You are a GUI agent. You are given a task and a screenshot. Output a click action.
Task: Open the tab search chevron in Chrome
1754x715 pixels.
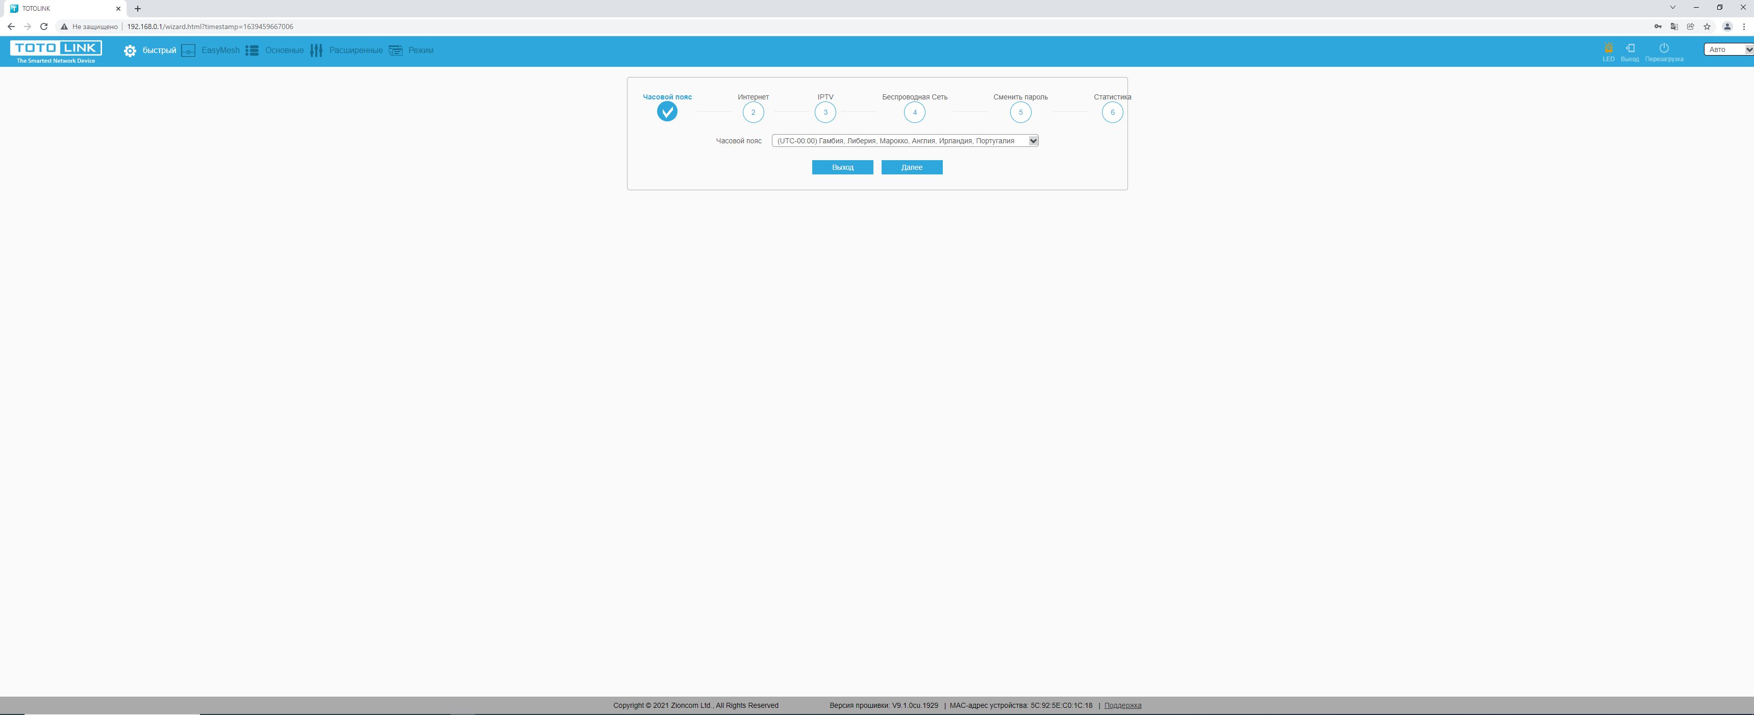1672,8
